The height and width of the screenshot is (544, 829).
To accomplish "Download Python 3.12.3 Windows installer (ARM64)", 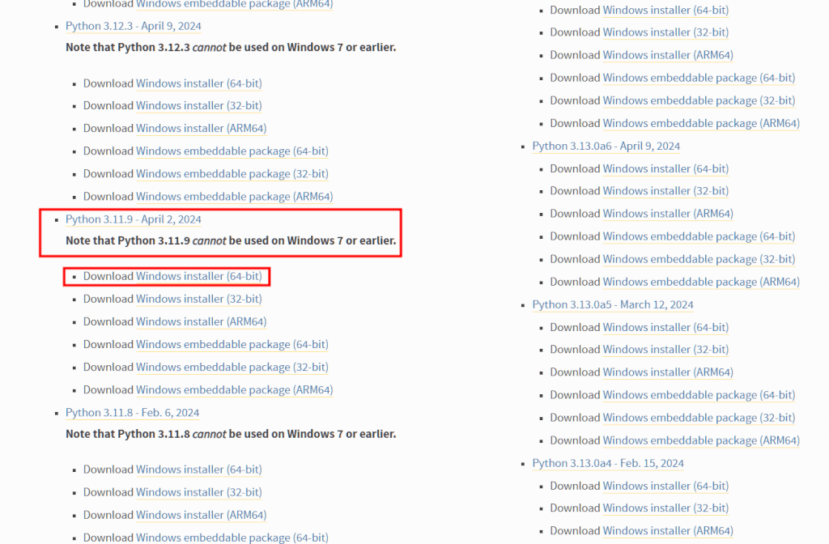I will pyautogui.click(x=201, y=129).
